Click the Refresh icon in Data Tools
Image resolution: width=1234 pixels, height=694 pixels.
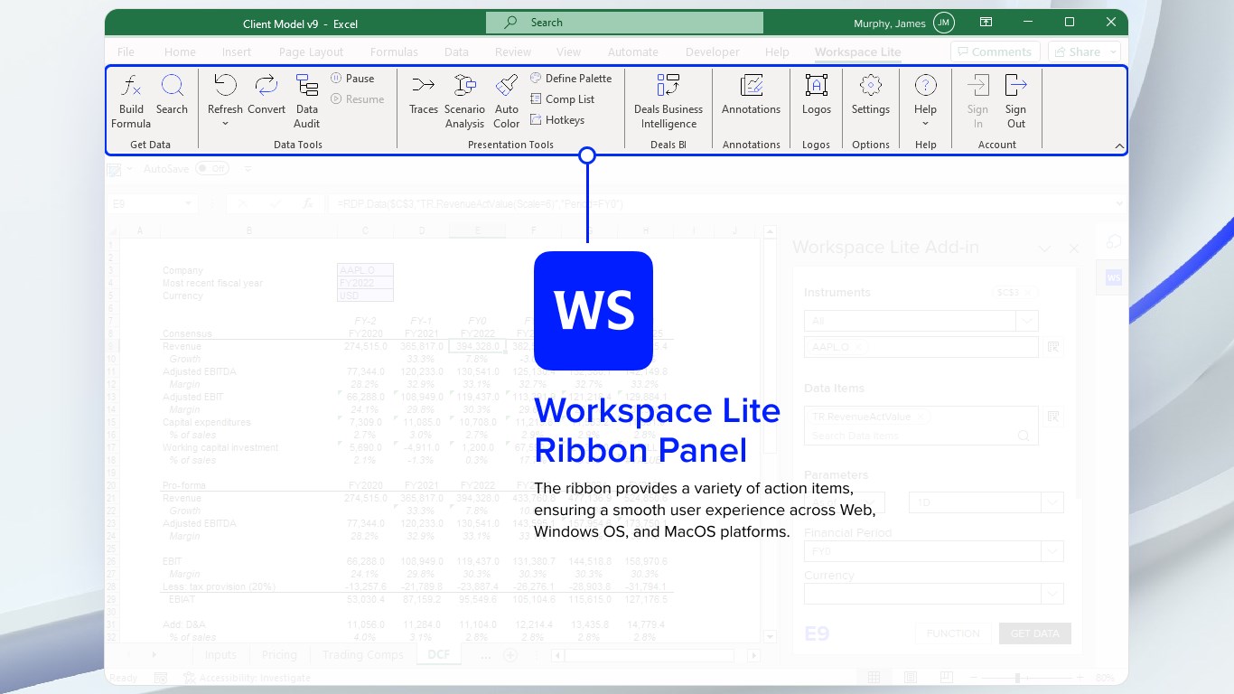click(225, 86)
